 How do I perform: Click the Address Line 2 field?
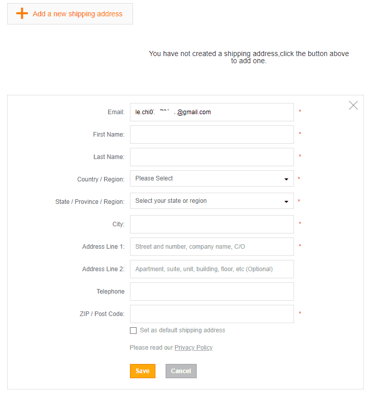[211, 269]
